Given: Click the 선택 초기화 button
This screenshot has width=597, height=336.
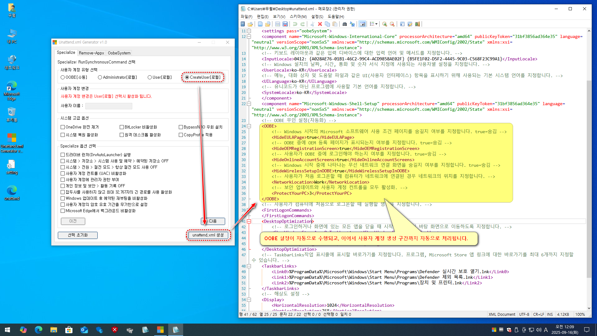Looking at the screenshot, I should click(78, 235).
